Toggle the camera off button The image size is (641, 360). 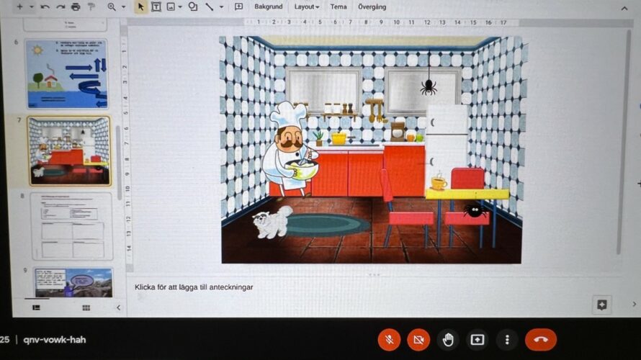(418, 339)
